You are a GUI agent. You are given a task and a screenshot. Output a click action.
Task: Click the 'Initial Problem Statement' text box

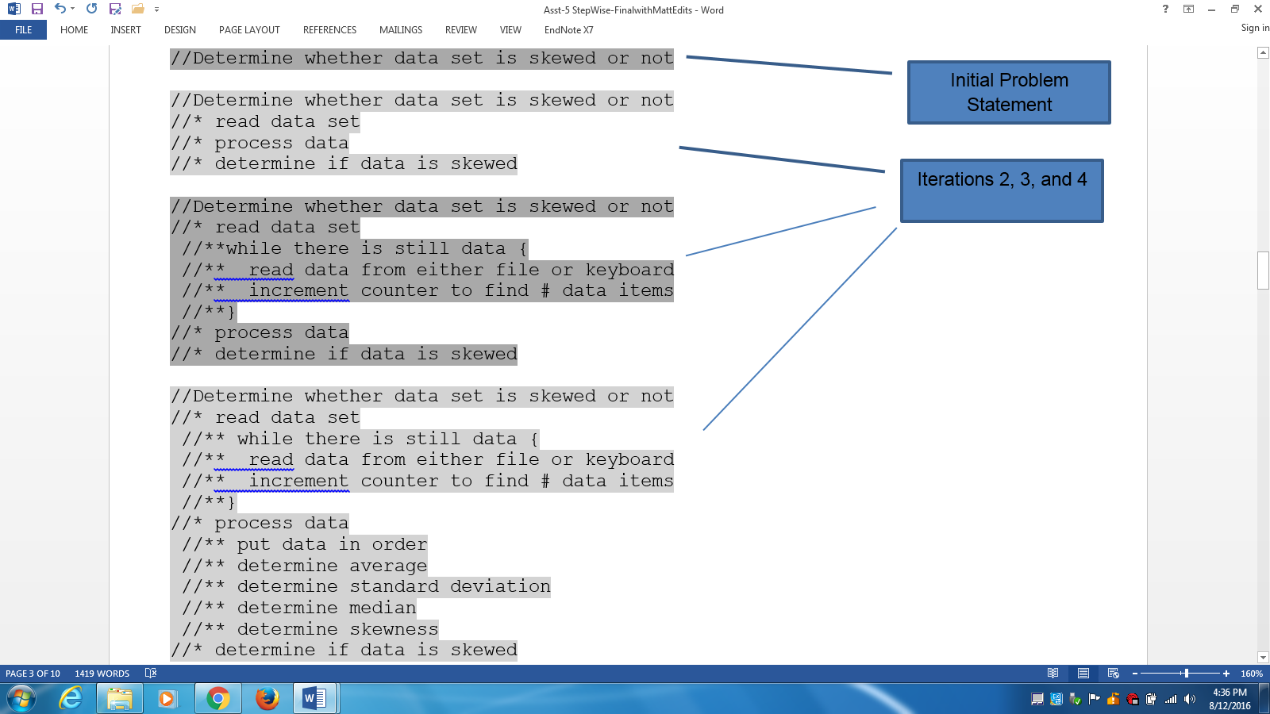1009,92
